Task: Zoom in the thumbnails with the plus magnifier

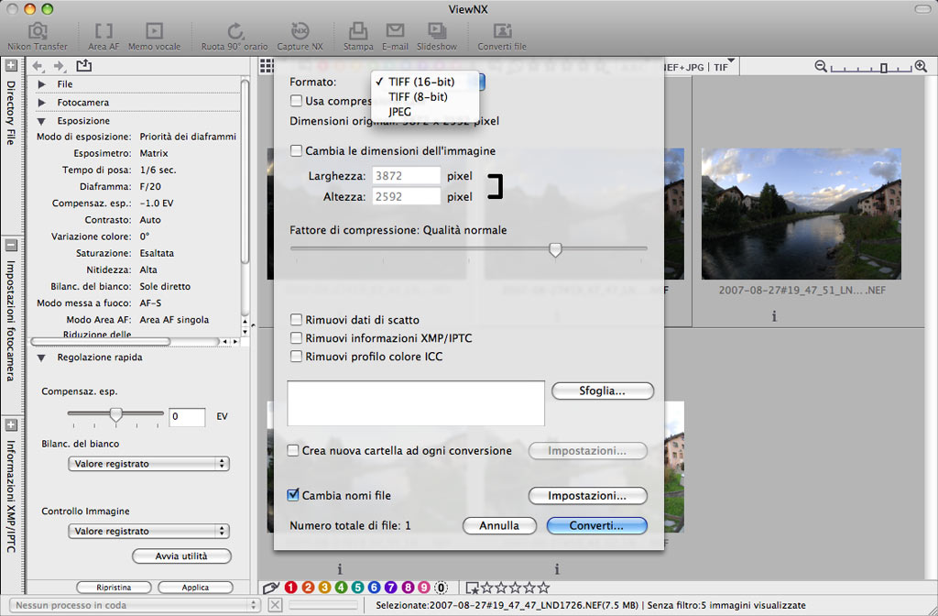Action: [922, 66]
